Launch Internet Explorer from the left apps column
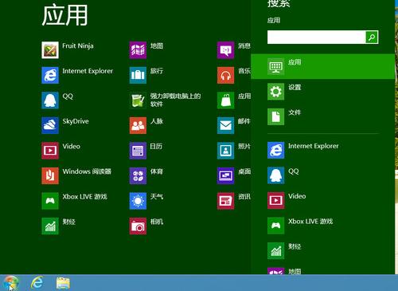Image resolution: width=398 pixels, height=291 pixels. click(77, 75)
